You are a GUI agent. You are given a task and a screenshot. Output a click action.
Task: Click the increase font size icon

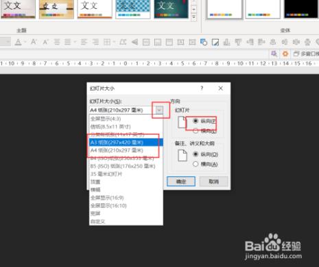click(x=34, y=42)
